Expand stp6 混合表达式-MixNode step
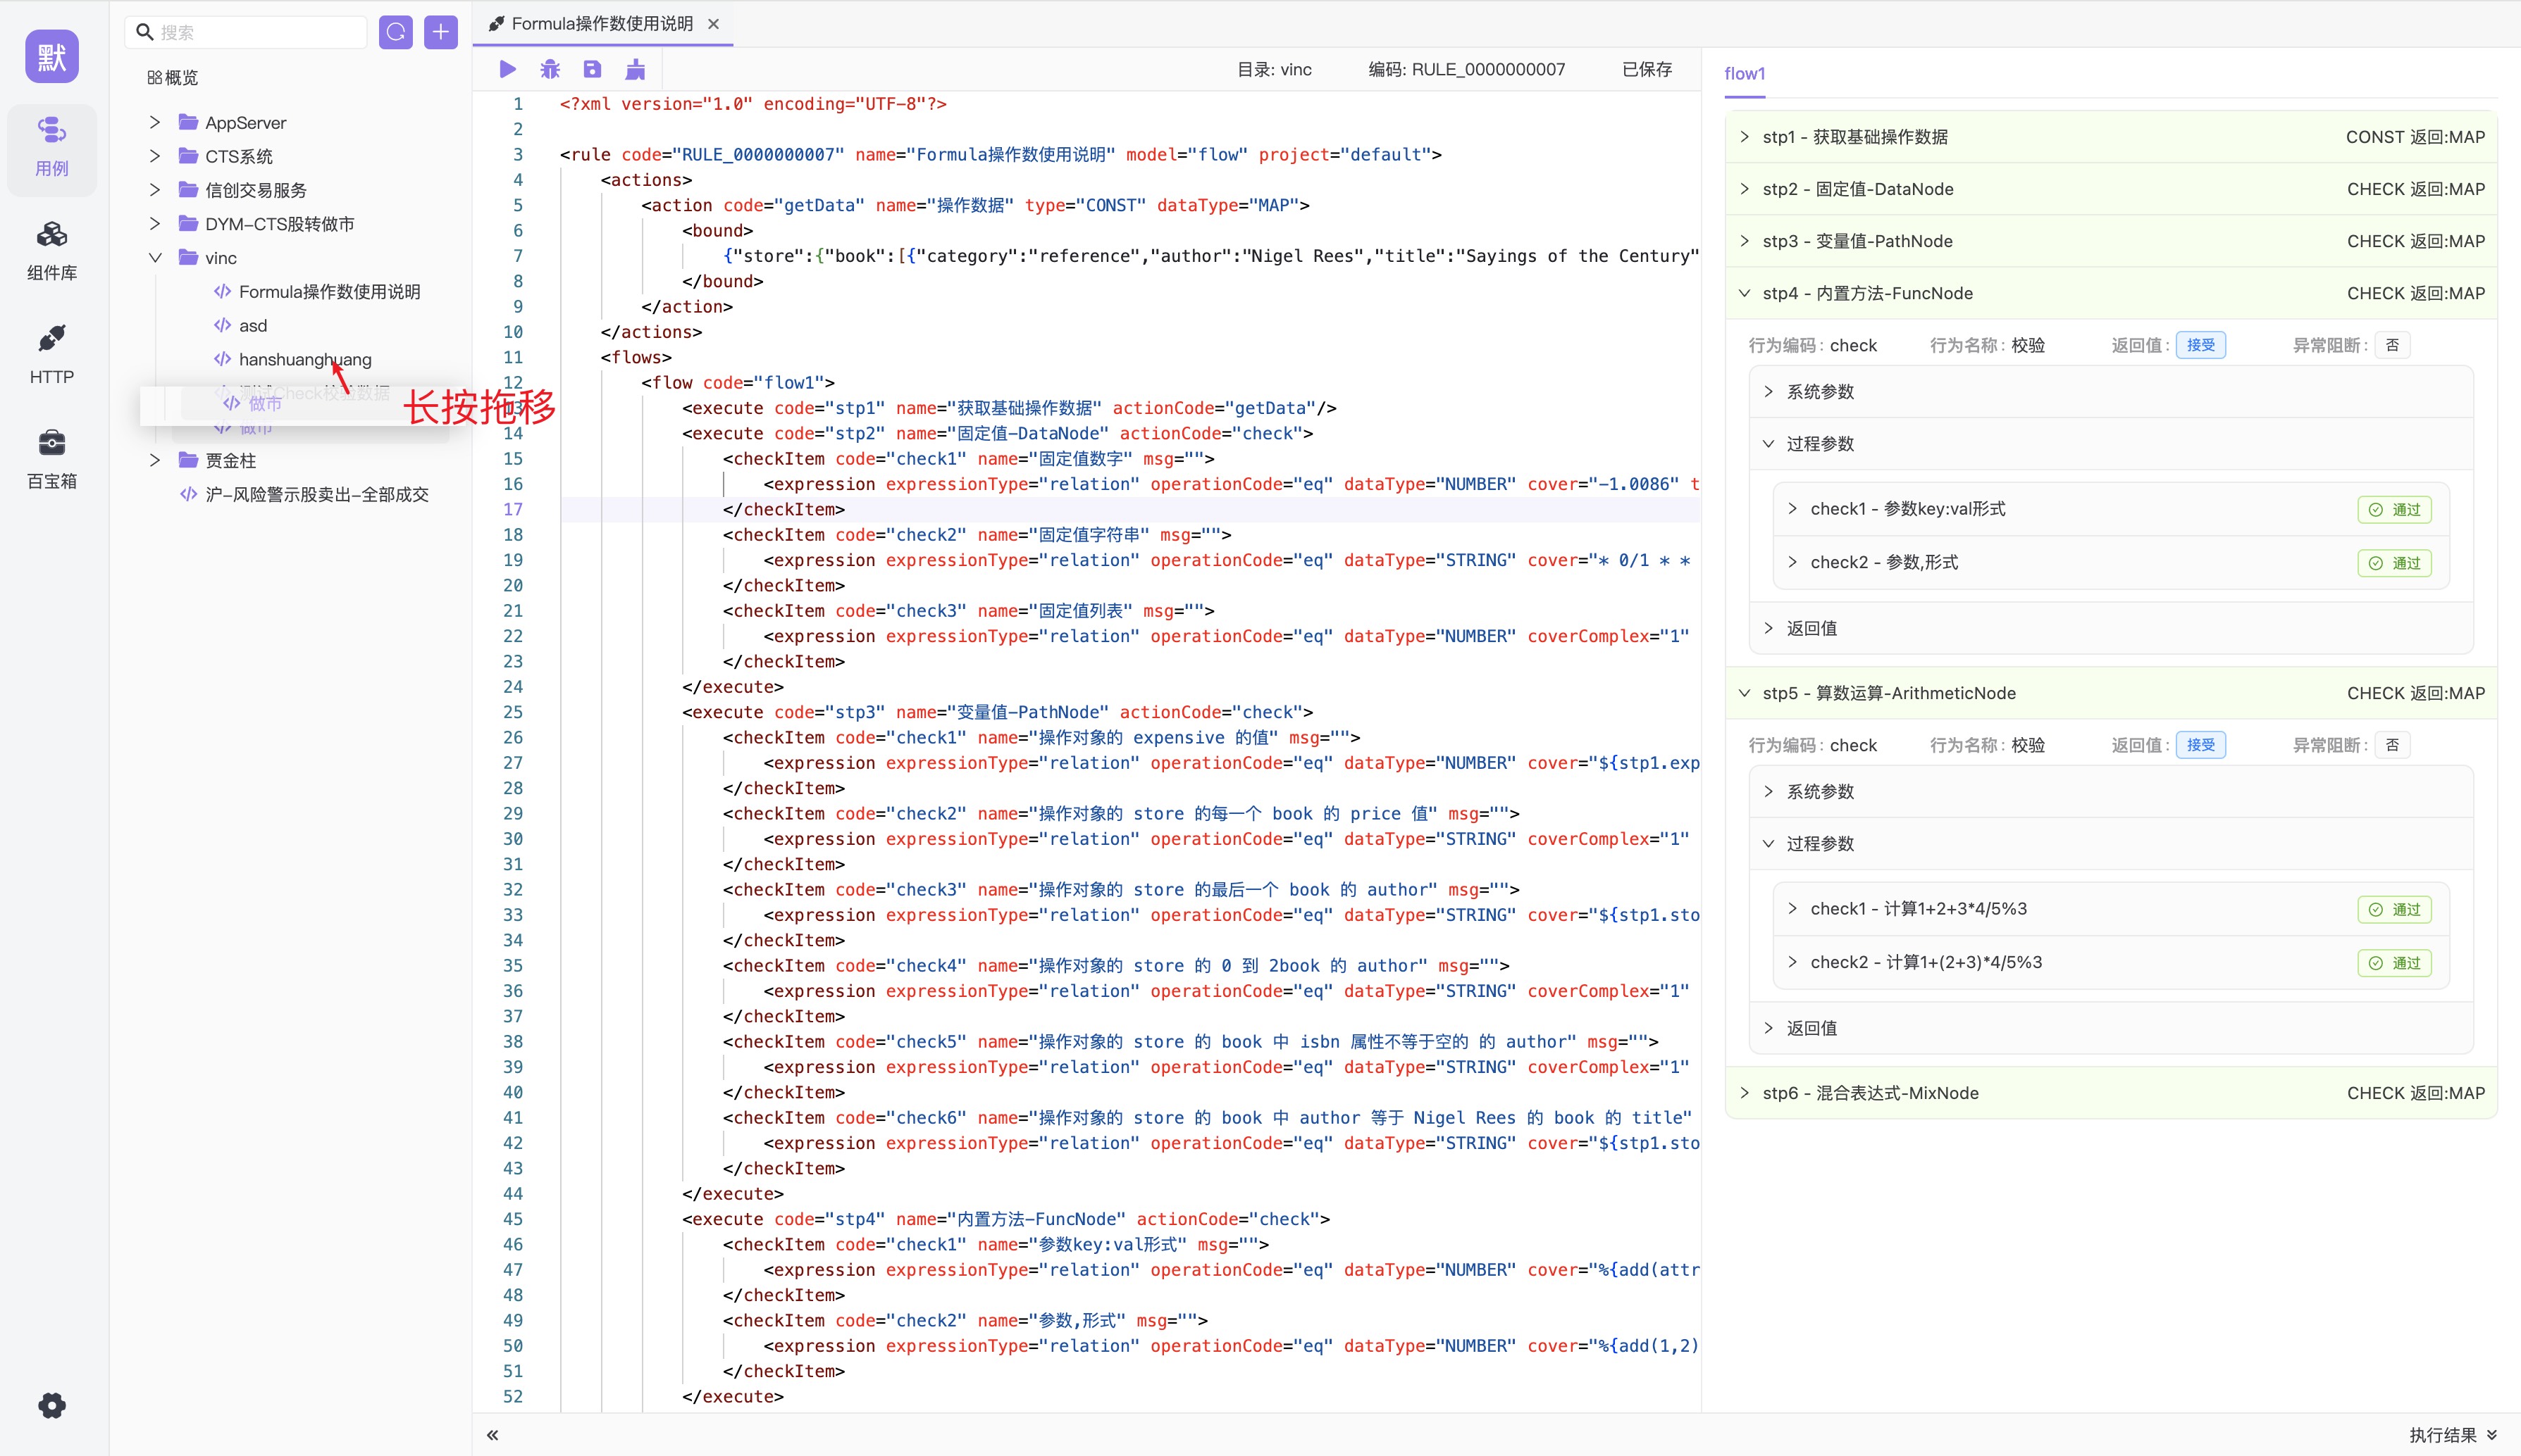Viewport: 2521px width, 1456px height. pos(1745,1092)
